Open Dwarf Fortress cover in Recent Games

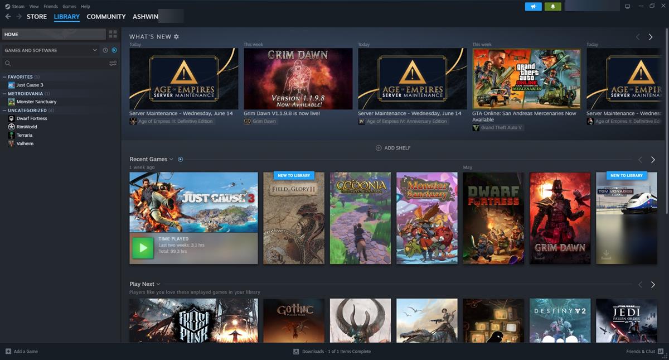click(x=493, y=218)
